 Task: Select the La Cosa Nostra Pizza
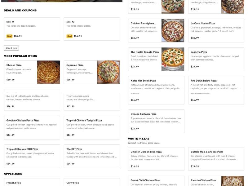214,30
